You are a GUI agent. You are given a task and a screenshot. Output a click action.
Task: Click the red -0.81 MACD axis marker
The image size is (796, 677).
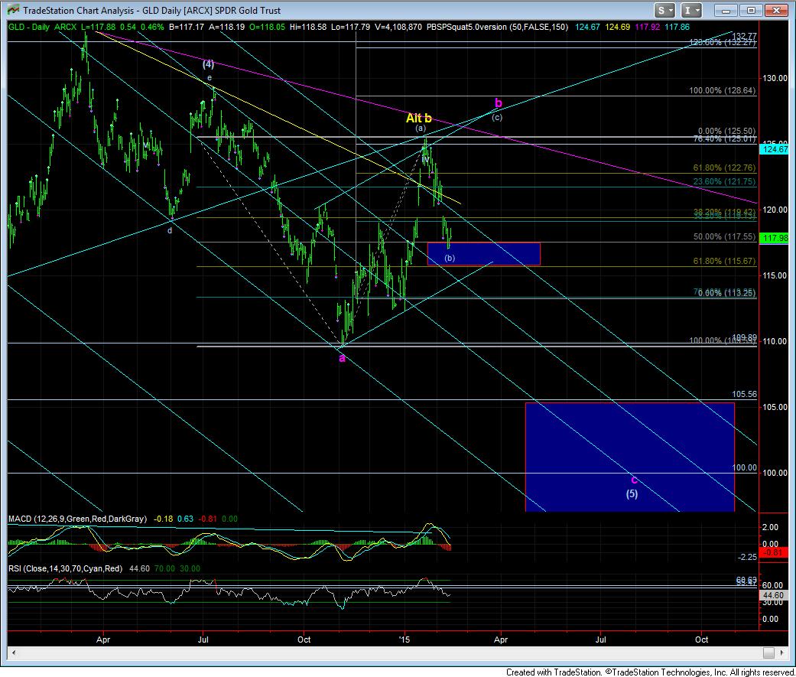pyautogui.click(x=773, y=552)
